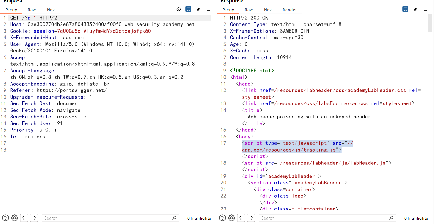434x224 pixels.
Task: Toggle hidden-items eye icon in Request panel
Action: tap(179, 9)
